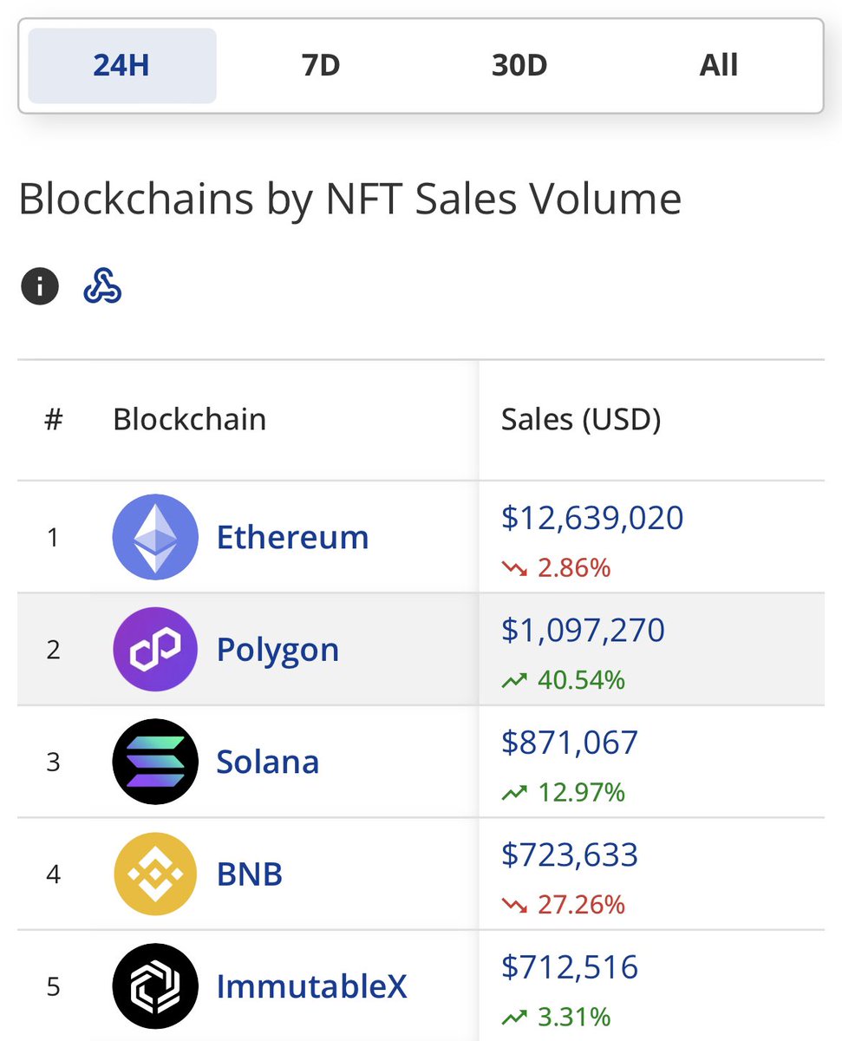The width and height of the screenshot is (842, 1041).
Task: Click the Sales (USD) column header
Action: [581, 420]
